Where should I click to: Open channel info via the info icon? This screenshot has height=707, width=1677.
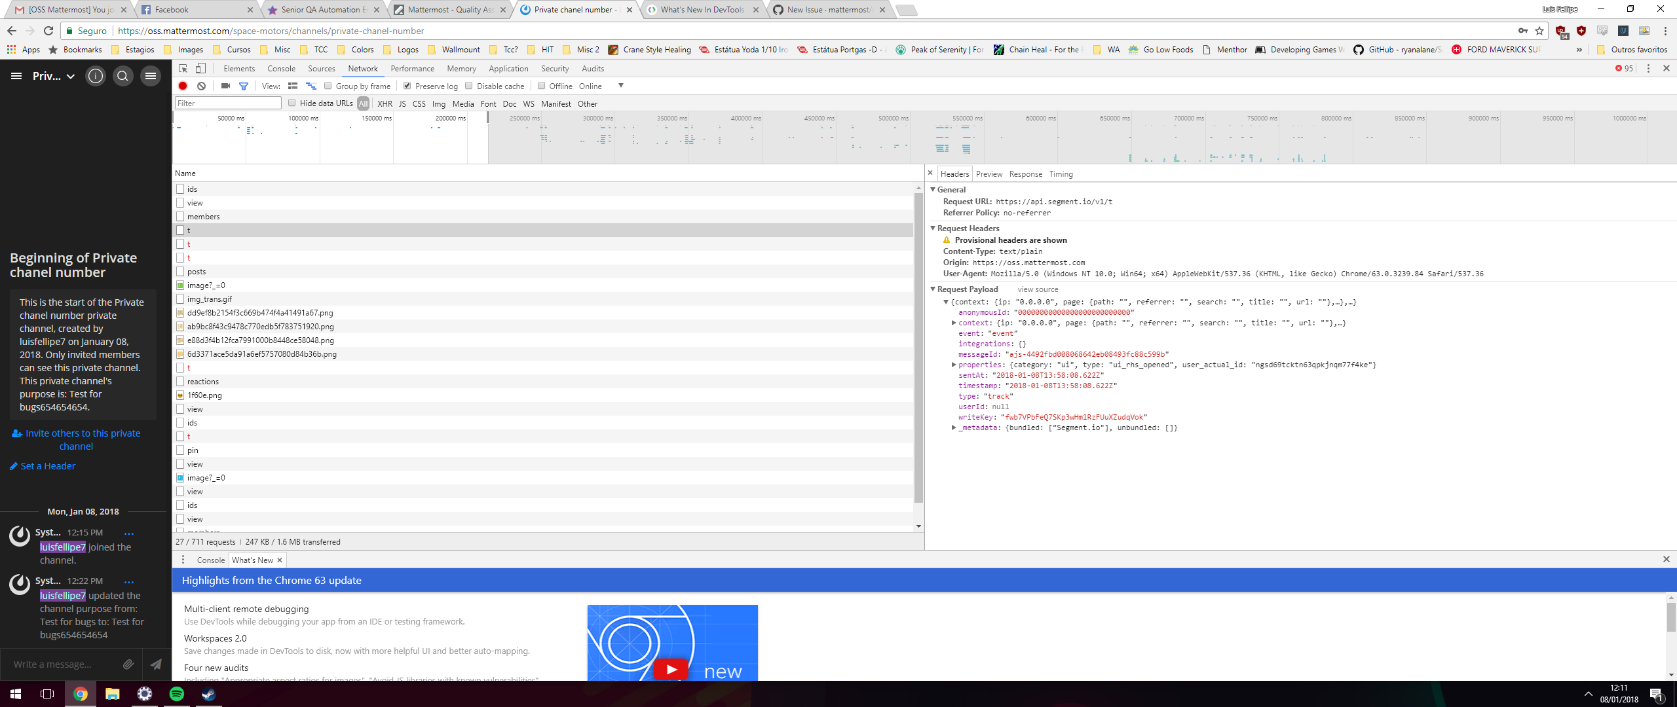tap(96, 76)
